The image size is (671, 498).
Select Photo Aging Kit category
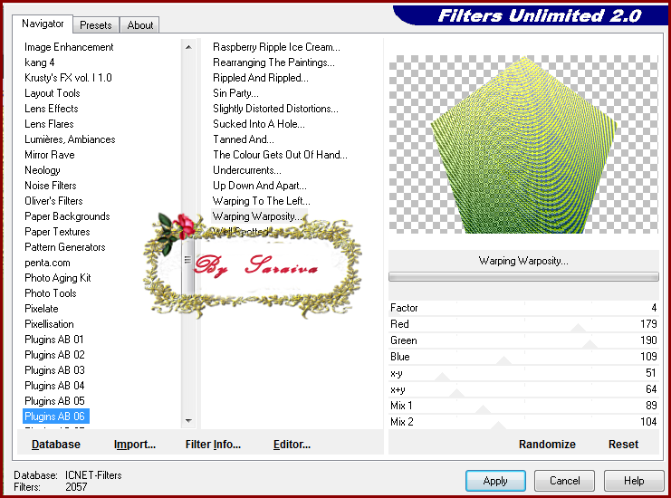click(x=58, y=278)
